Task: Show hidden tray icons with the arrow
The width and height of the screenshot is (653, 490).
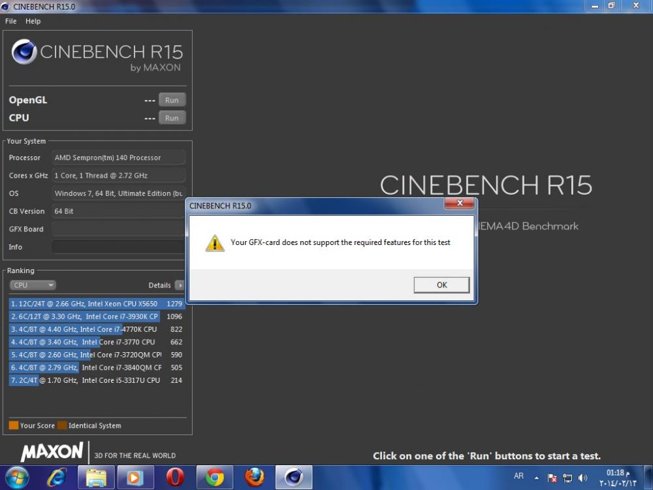Action: click(x=536, y=478)
